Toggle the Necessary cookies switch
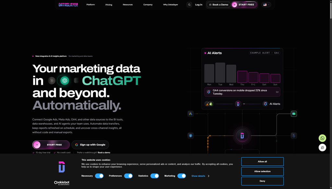 tap(99, 176)
